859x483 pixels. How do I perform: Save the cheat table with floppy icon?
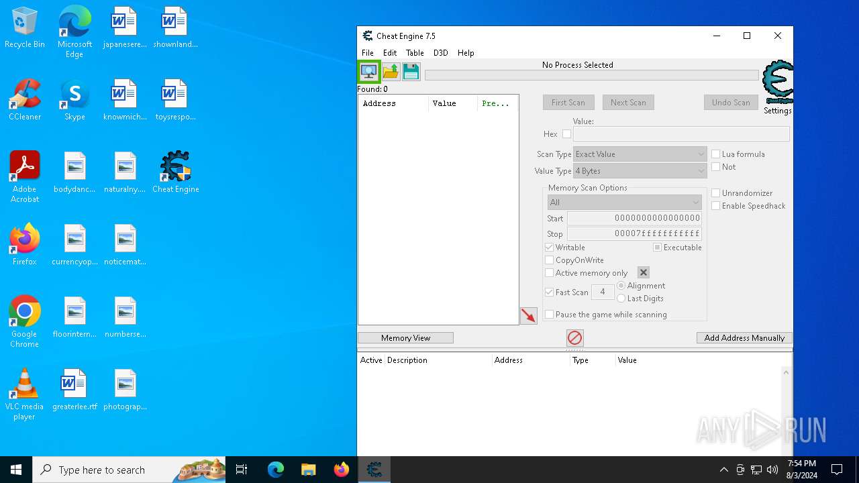point(411,72)
